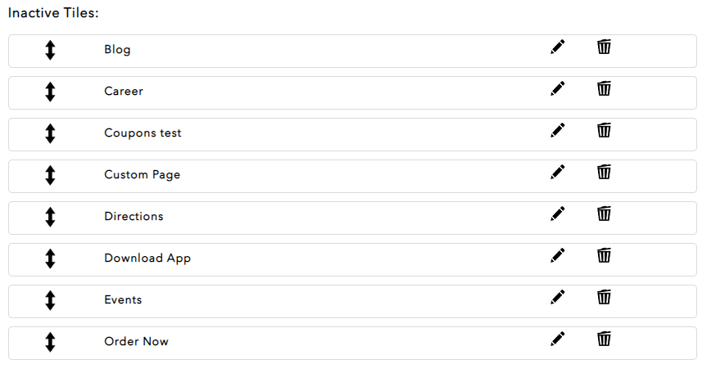Click pencil icon on Directions row
716x373 pixels.
coord(558,214)
